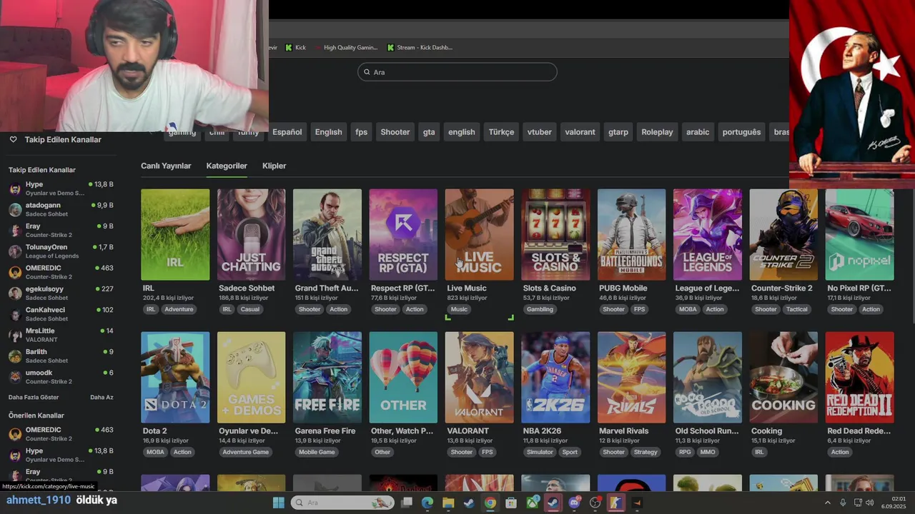This screenshot has height=514, width=915.
Task: Open the Free Fire category cover
Action: click(327, 377)
